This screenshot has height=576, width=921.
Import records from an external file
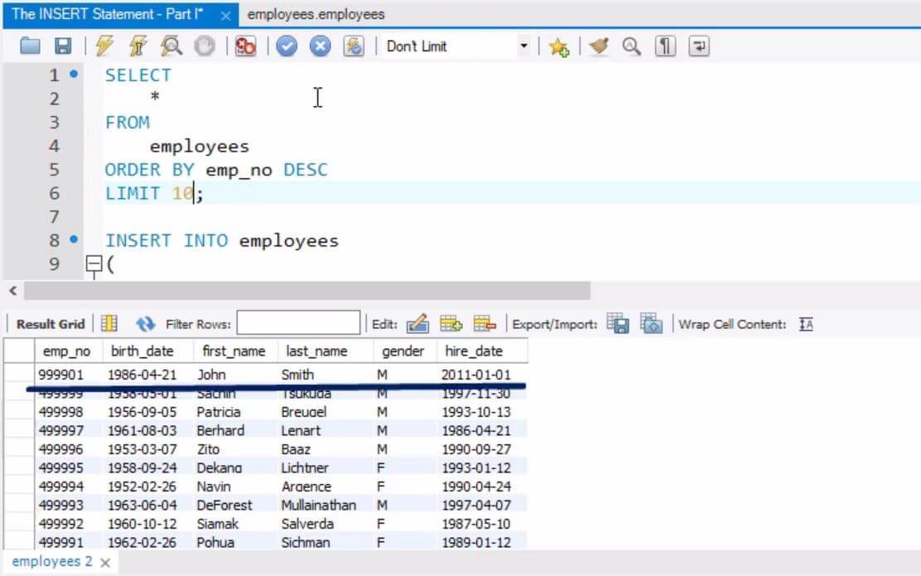click(x=651, y=323)
